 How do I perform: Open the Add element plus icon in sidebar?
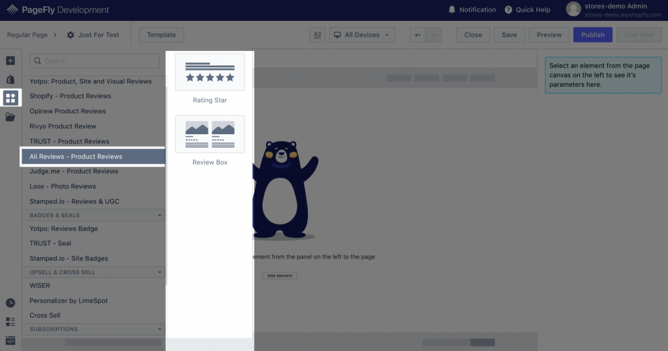coord(10,61)
